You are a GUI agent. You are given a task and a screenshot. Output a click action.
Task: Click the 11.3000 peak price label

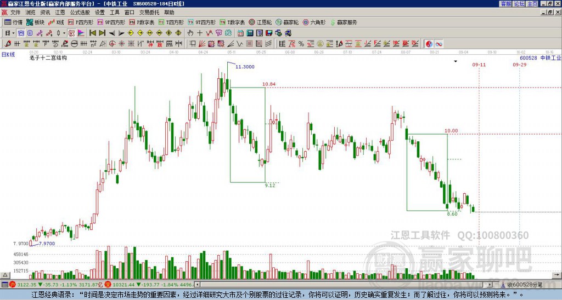245,67
